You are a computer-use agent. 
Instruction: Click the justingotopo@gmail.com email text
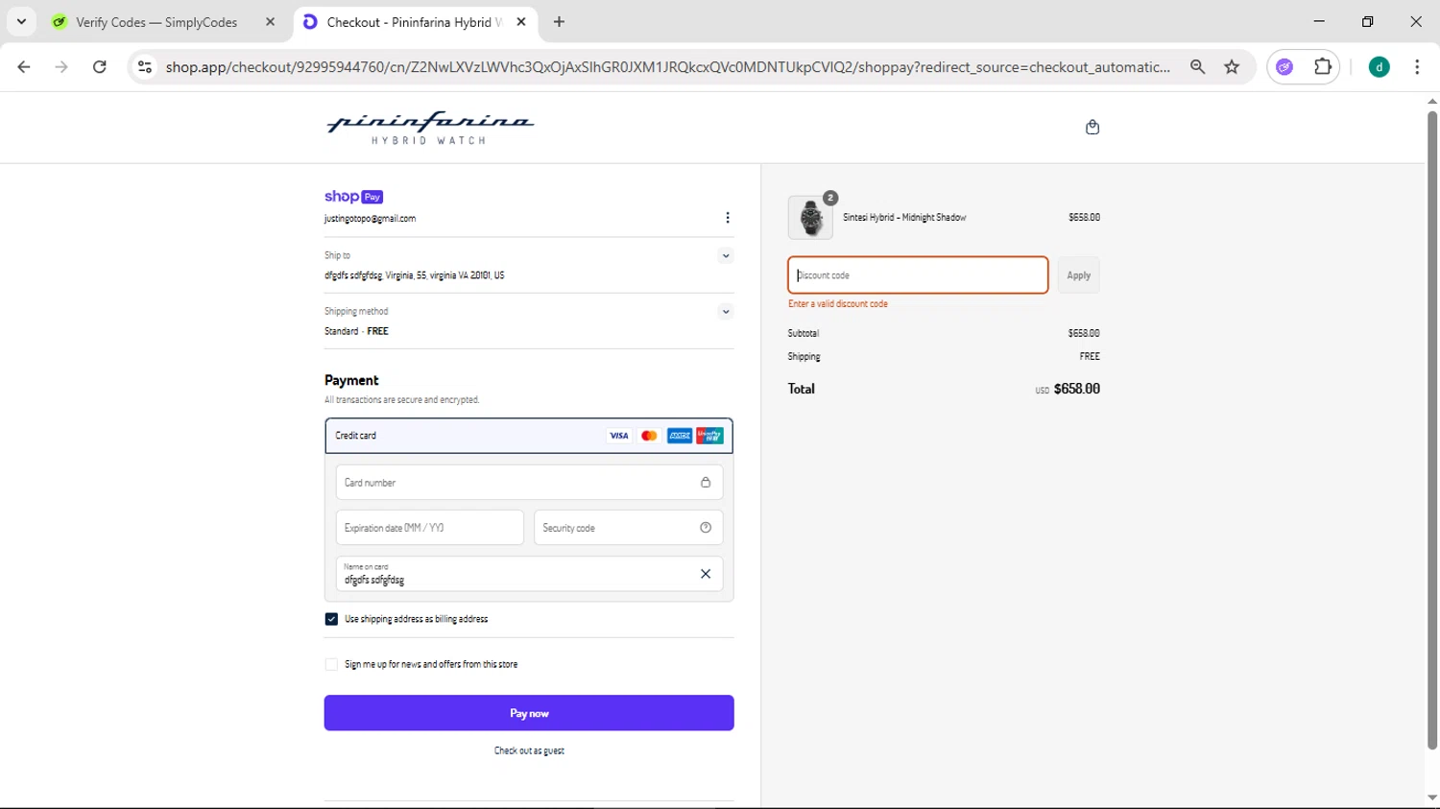(x=370, y=219)
